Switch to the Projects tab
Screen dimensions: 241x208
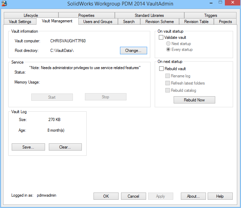click(225, 22)
